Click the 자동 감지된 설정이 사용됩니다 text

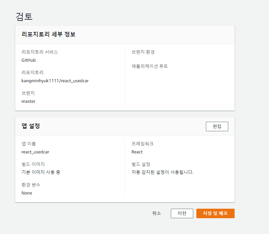pyautogui.click(x=163, y=172)
